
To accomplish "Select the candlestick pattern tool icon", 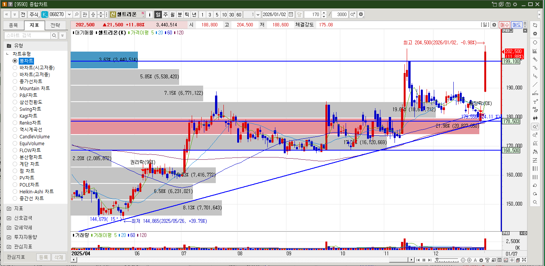I will click(535, 118).
